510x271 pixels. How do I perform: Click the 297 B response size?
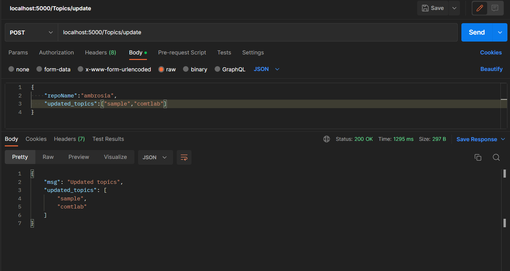click(439, 139)
